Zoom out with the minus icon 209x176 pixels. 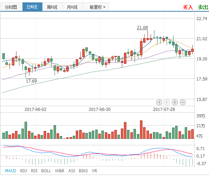click(182, 102)
